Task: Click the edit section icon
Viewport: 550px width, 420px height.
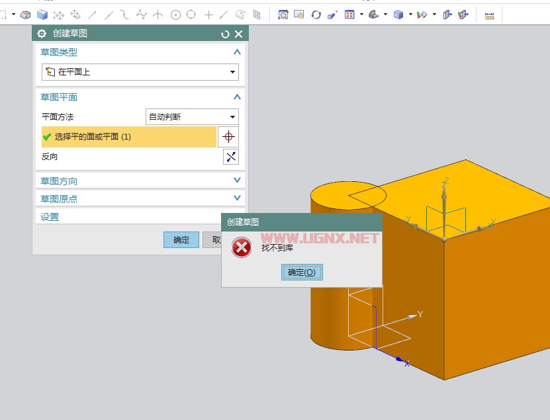Action: click(463, 15)
